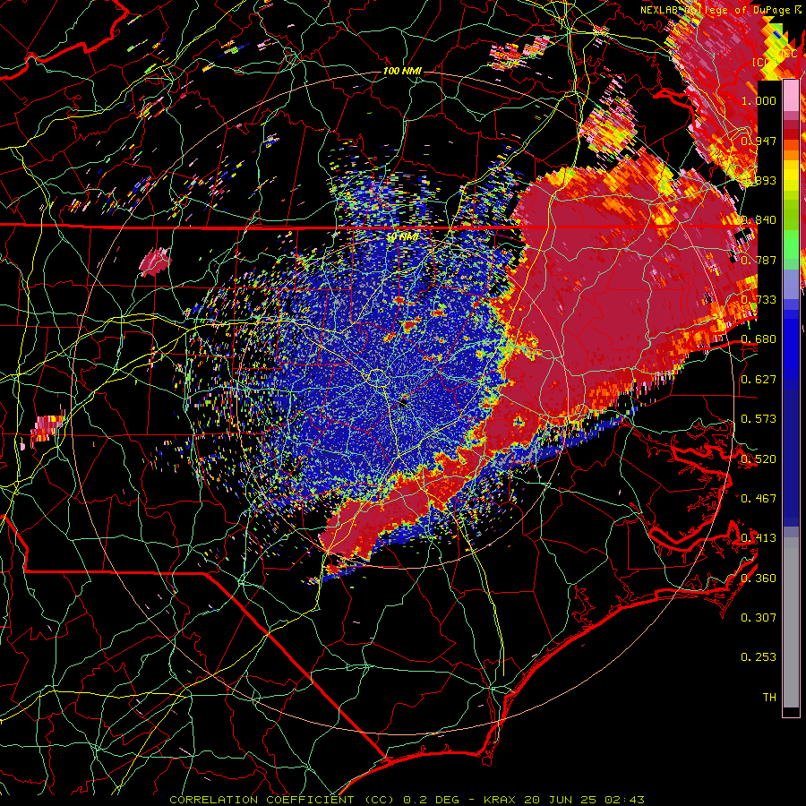Select the 0.947 legend value
Screen dimensions: 806x806
(759, 141)
